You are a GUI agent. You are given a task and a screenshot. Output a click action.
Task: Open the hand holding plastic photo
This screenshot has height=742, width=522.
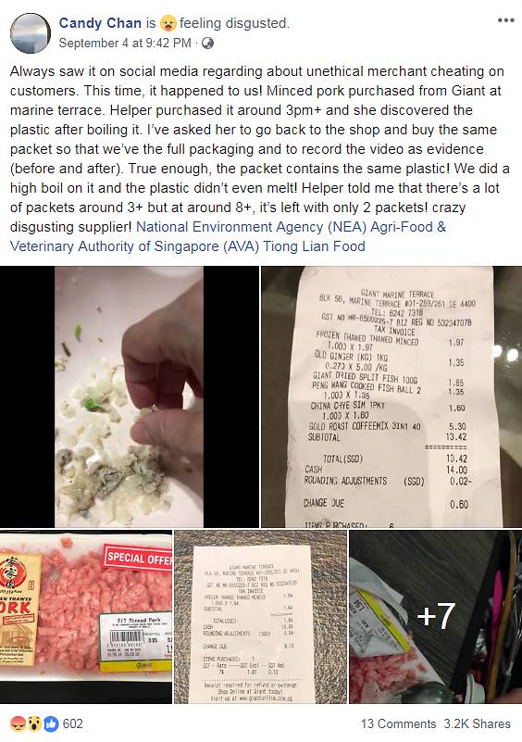[129, 396]
